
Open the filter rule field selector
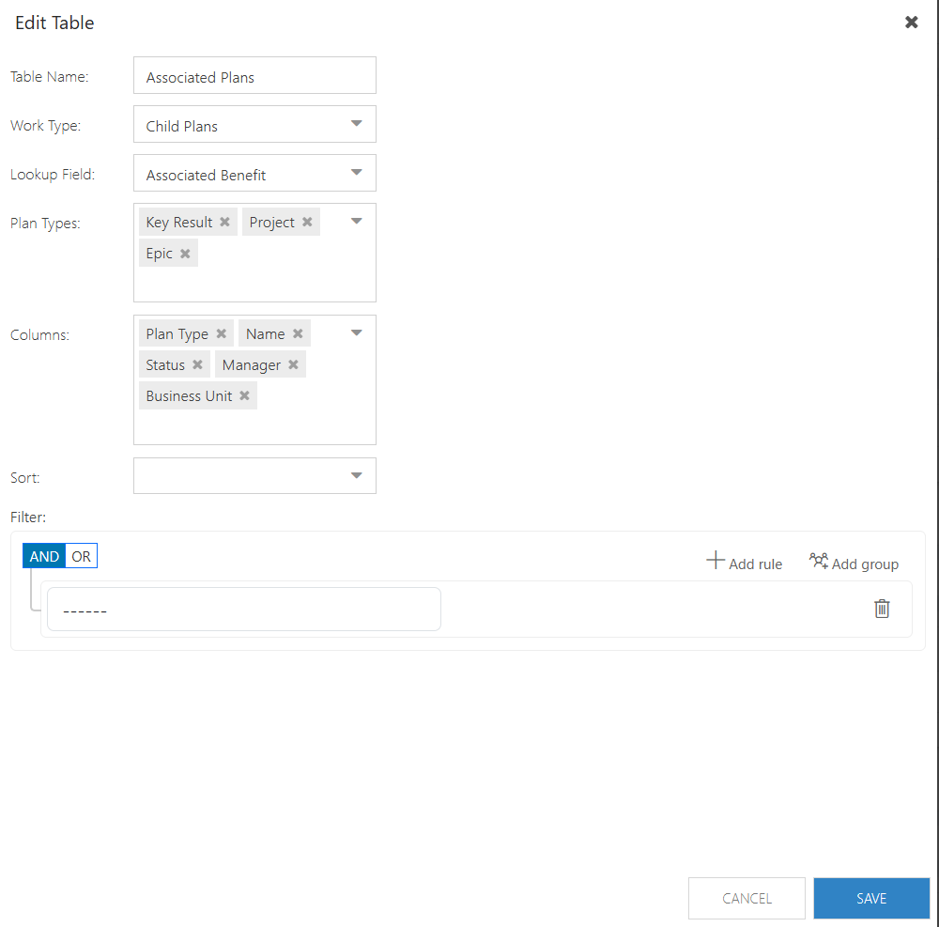[x=244, y=609]
